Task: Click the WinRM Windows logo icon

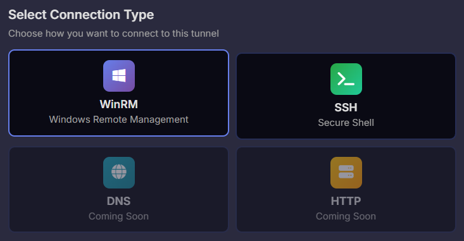Action: (119, 76)
